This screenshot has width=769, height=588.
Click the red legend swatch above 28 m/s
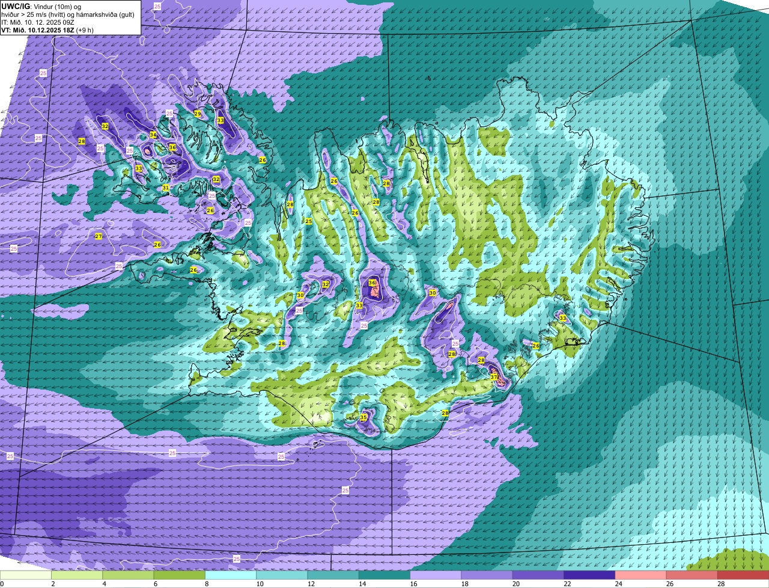click(x=743, y=575)
